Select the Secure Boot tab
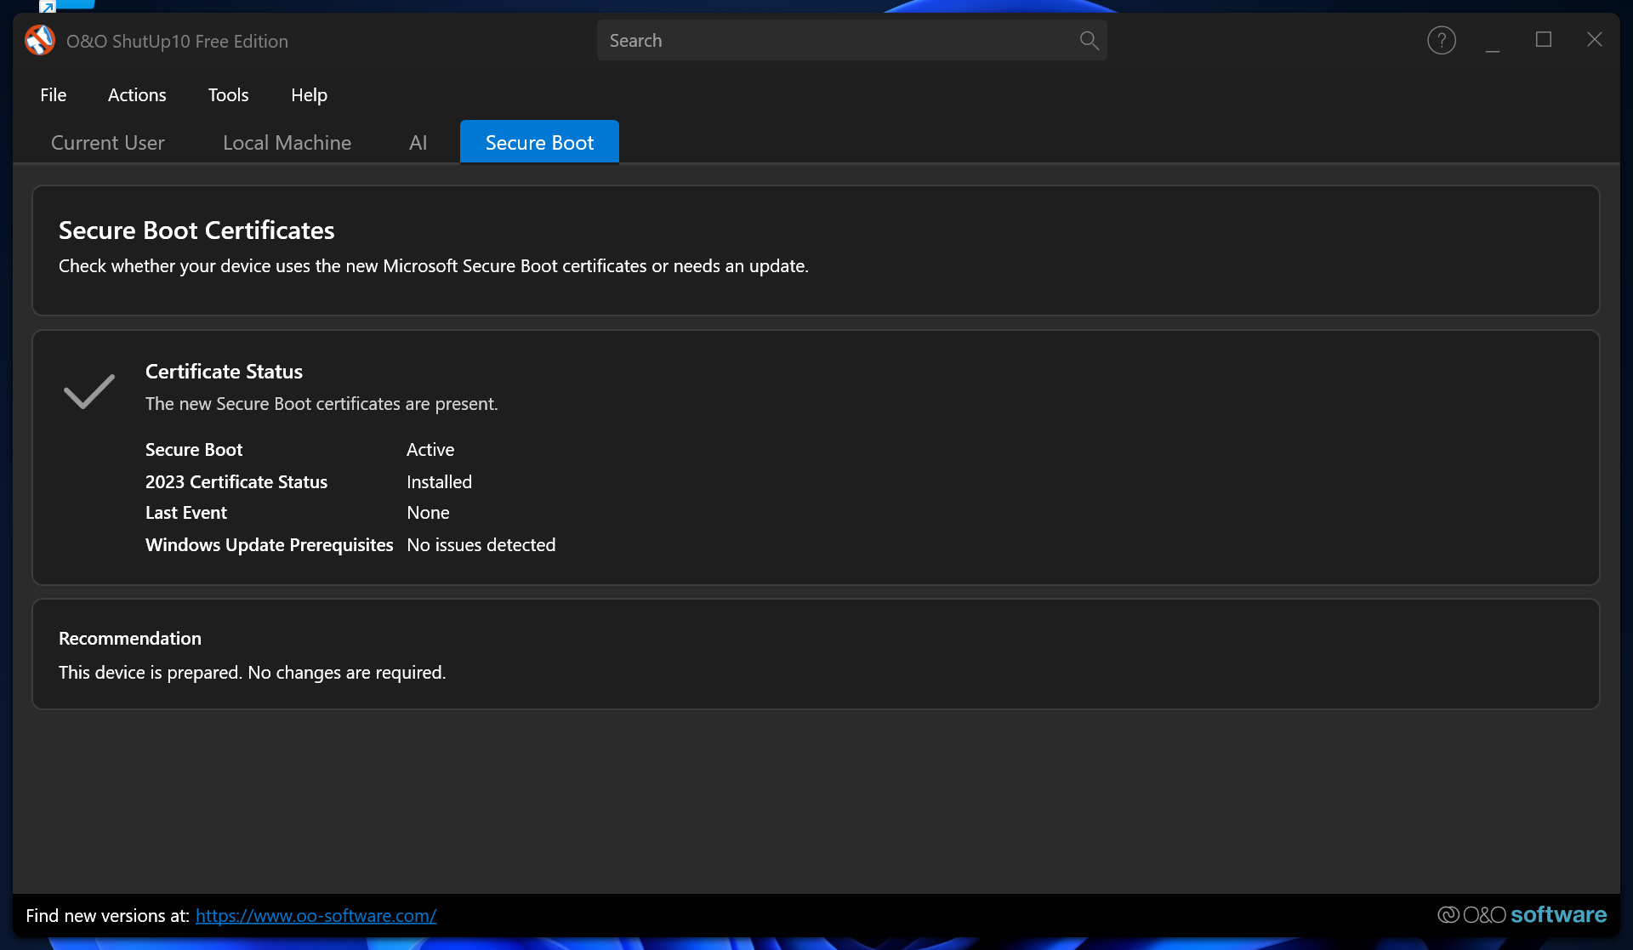Image resolution: width=1633 pixels, height=950 pixels. point(539,142)
